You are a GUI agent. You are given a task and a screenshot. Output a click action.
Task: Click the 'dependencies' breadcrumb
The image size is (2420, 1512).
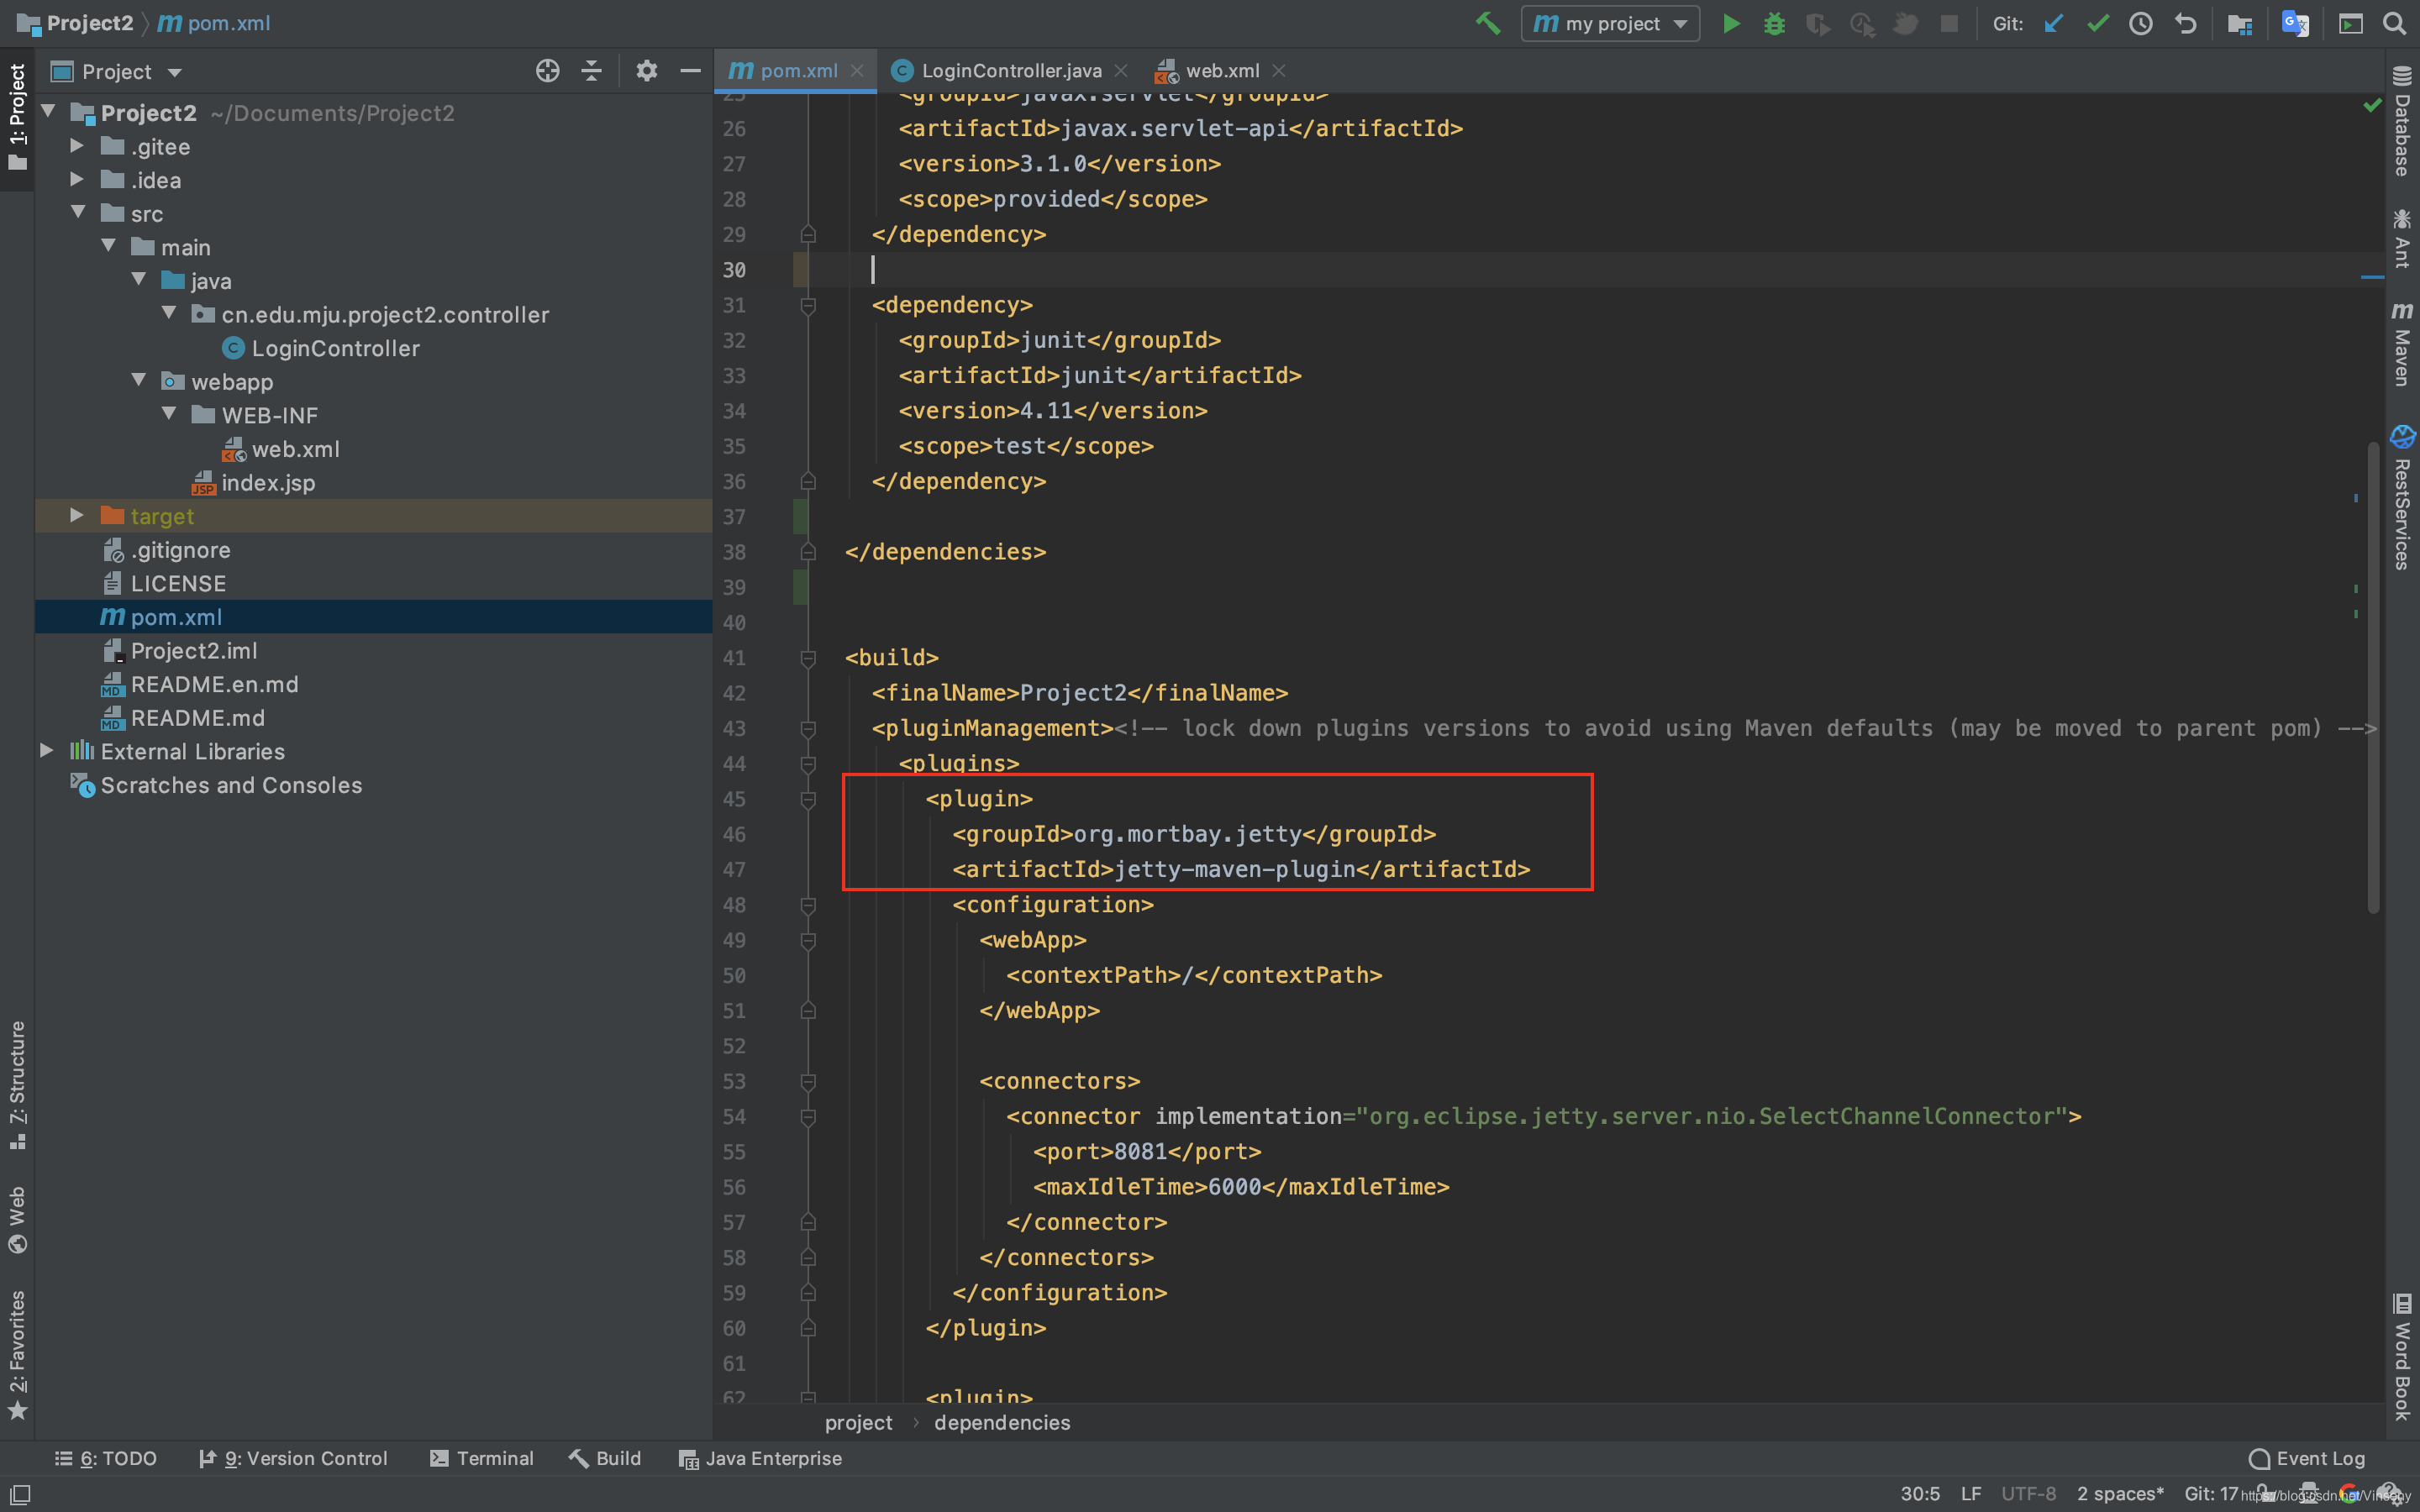point(1001,1422)
